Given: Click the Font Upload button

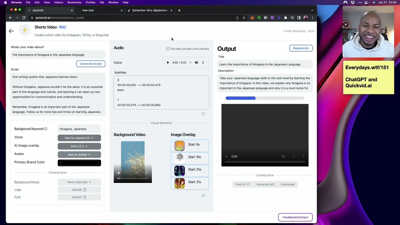Looking at the screenshot, I should 79,197.
